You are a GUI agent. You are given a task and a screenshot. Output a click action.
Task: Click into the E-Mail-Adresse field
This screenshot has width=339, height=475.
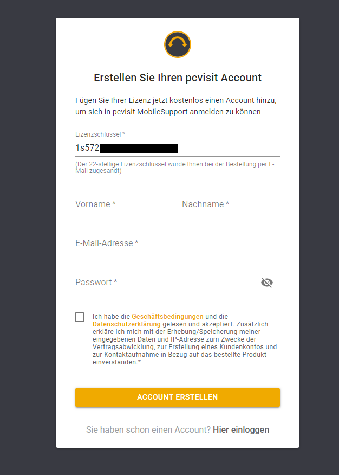tap(177, 243)
